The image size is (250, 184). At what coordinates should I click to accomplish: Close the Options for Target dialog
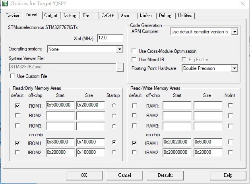click(x=243, y=4)
